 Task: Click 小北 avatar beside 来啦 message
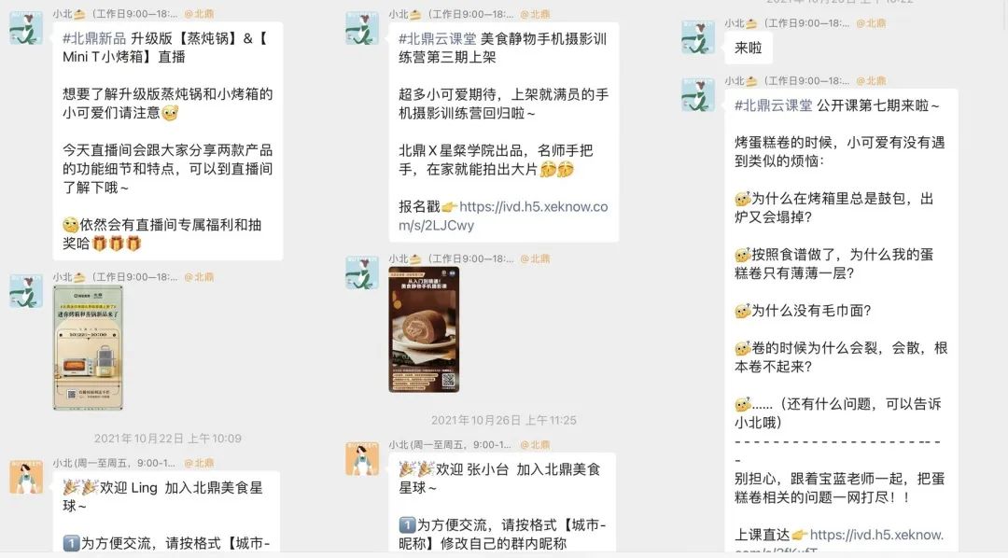coord(698,36)
